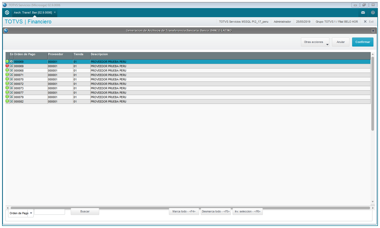The height and width of the screenshot is (228, 380).
Task: Click scroll left arrow of the grid
Action: pos(8,208)
